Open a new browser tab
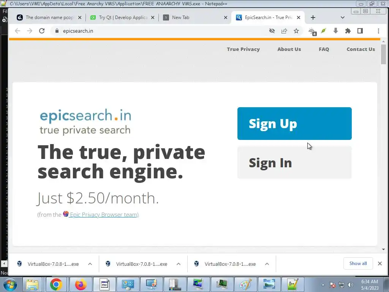This screenshot has width=389, height=292. pos(313,17)
